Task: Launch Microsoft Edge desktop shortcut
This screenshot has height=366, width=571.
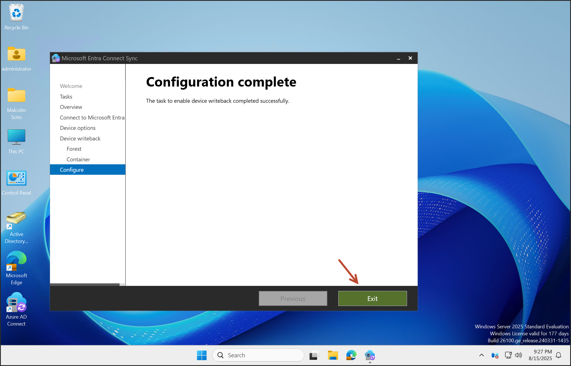Action: pyautogui.click(x=16, y=261)
